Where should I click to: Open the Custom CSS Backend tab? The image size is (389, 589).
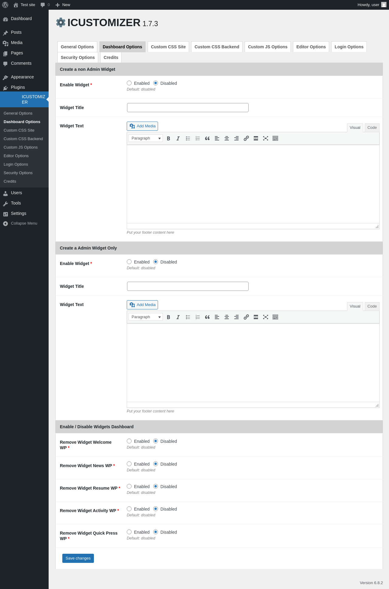click(217, 47)
